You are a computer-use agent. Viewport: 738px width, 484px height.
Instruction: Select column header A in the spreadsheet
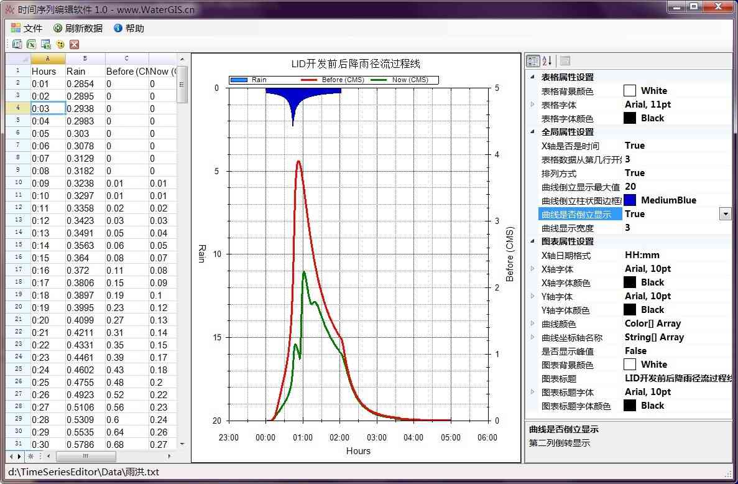tap(47, 59)
